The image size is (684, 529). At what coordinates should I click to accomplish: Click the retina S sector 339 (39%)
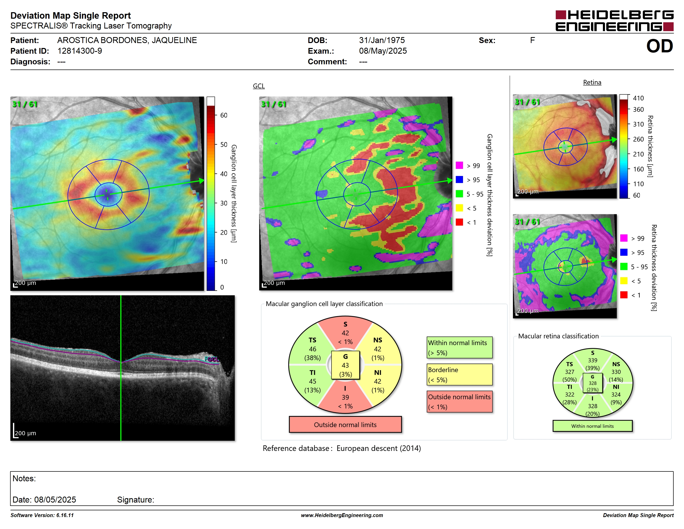click(592, 360)
